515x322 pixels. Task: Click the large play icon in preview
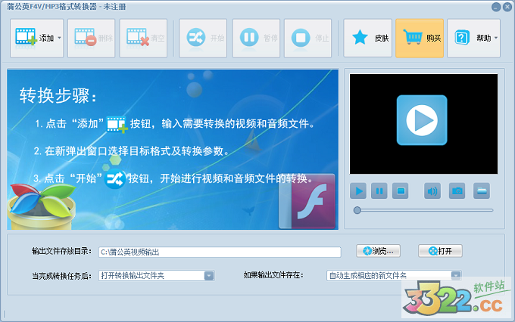pos(422,120)
